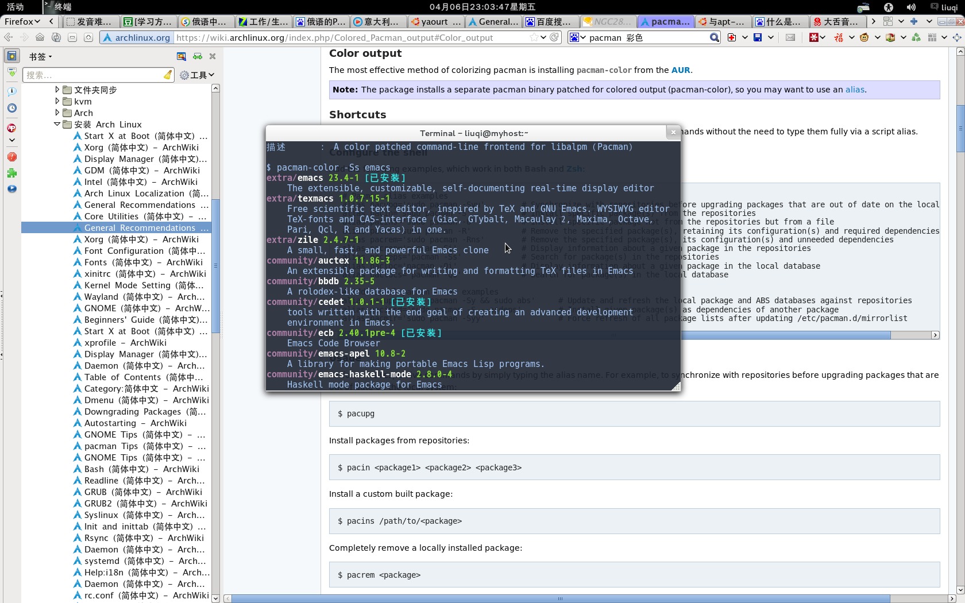
Task: Click the code box horizontal scrollbar right arrow
Action: point(935,335)
